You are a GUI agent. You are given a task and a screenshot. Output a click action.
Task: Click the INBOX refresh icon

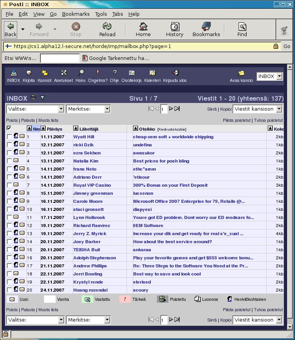click(x=33, y=97)
